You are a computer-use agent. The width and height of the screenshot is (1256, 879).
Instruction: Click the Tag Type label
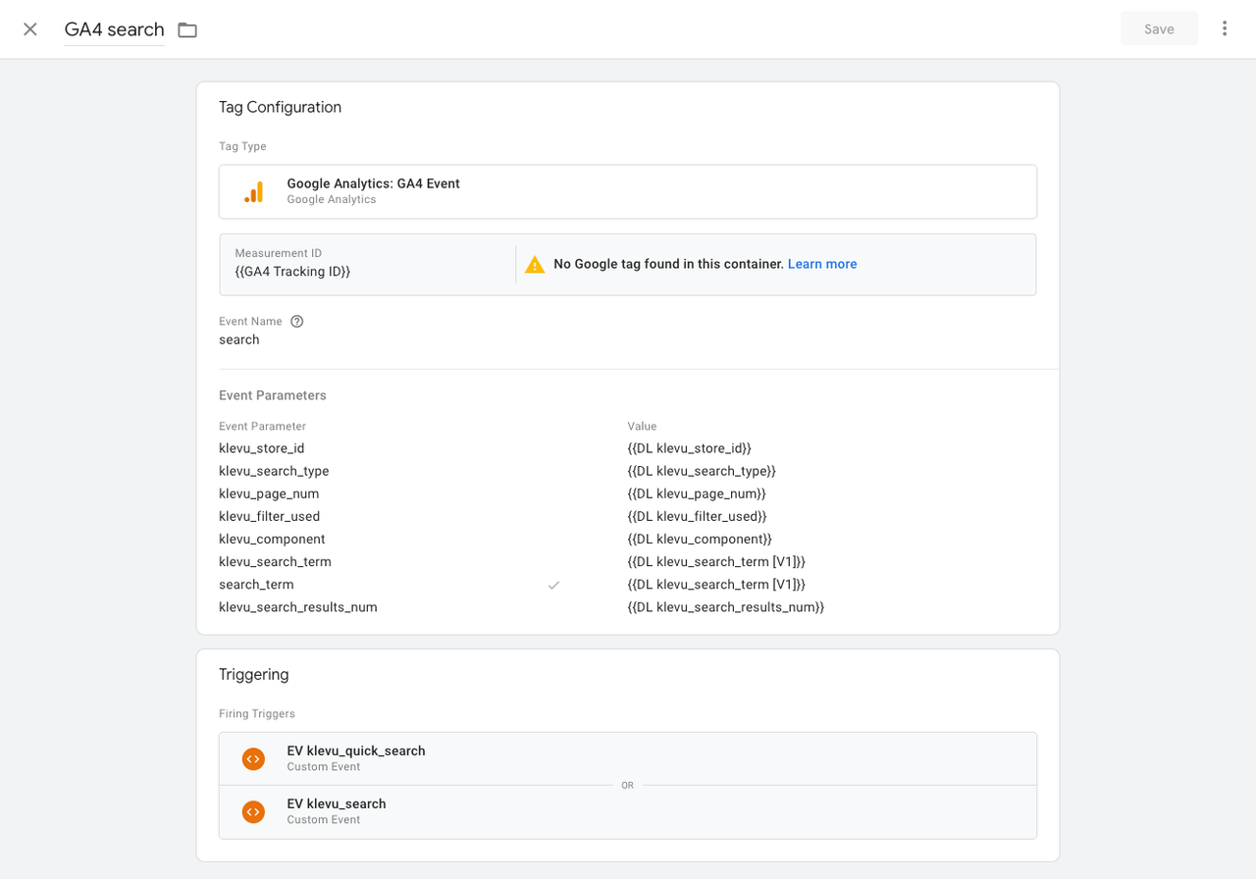click(242, 146)
